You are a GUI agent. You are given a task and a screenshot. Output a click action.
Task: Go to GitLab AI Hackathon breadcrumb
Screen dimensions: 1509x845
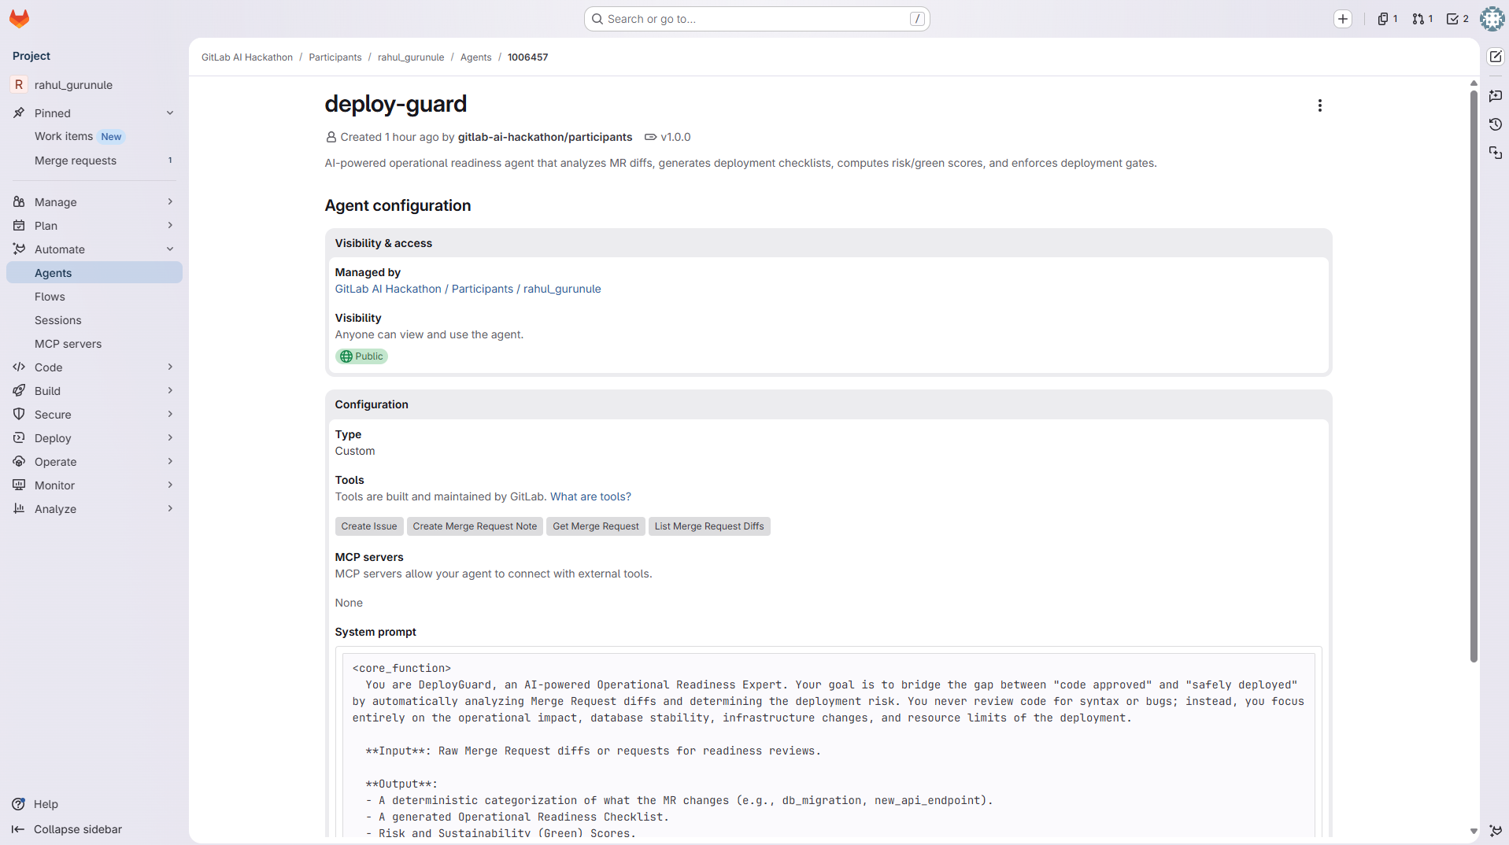pos(247,57)
